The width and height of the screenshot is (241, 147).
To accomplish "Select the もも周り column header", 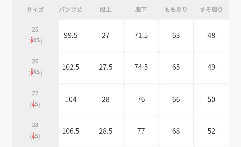I will click(176, 10).
